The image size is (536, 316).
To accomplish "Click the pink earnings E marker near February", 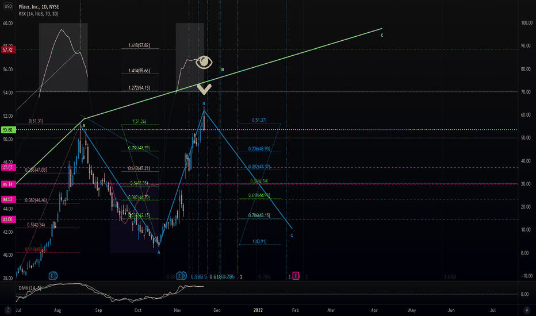I will pyautogui.click(x=296, y=275).
